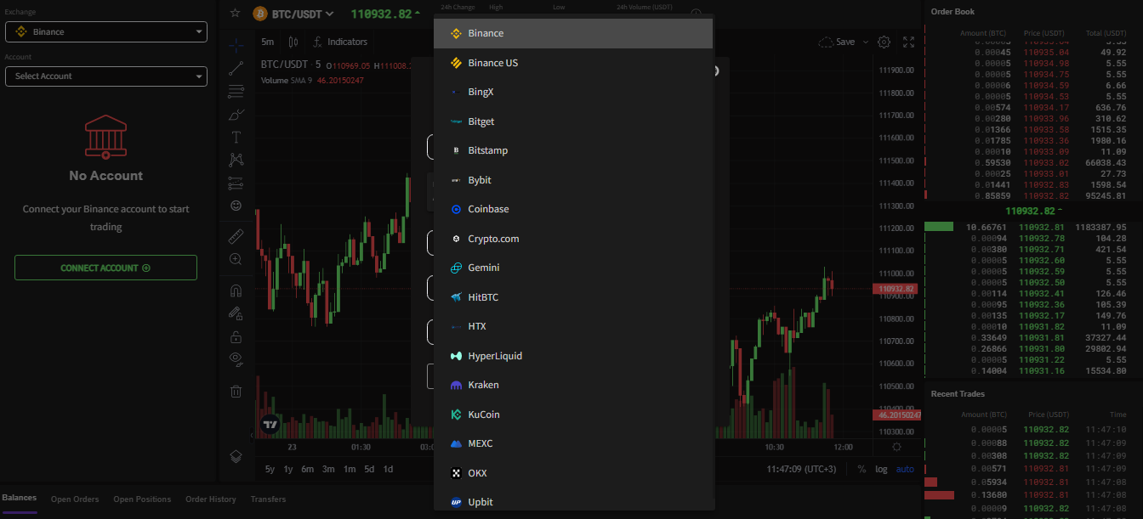
Task: Open the emoji icons tool
Action: click(236, 206)
